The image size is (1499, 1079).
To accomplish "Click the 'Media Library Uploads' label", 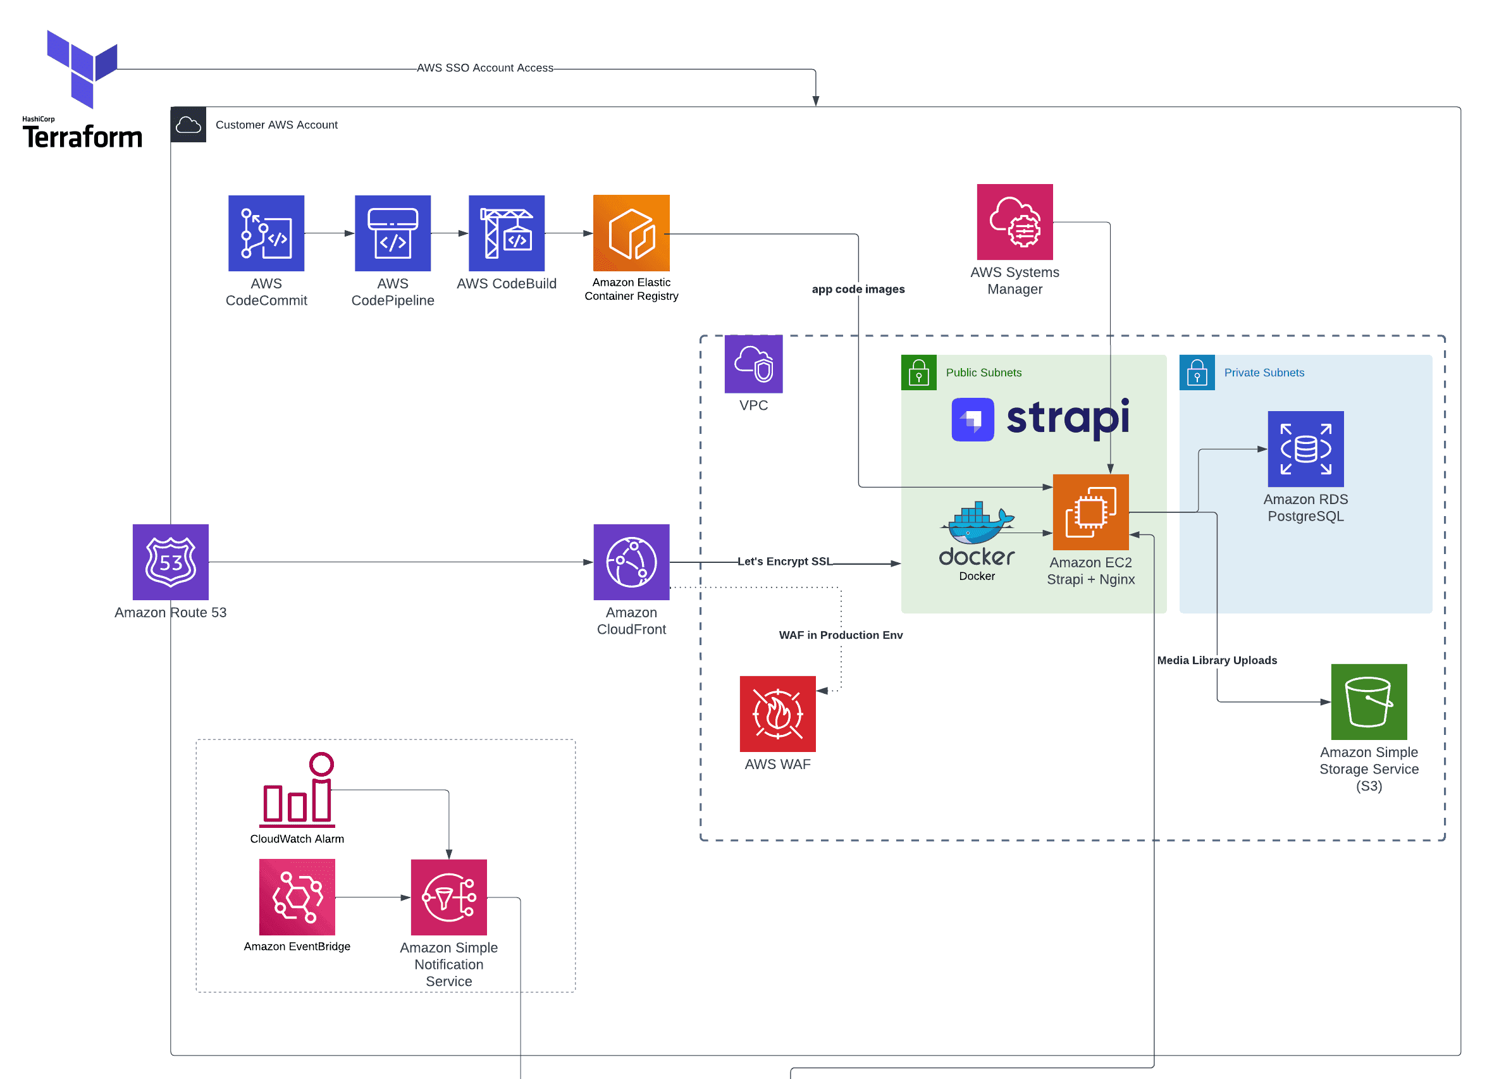I will click(1217, 660).
